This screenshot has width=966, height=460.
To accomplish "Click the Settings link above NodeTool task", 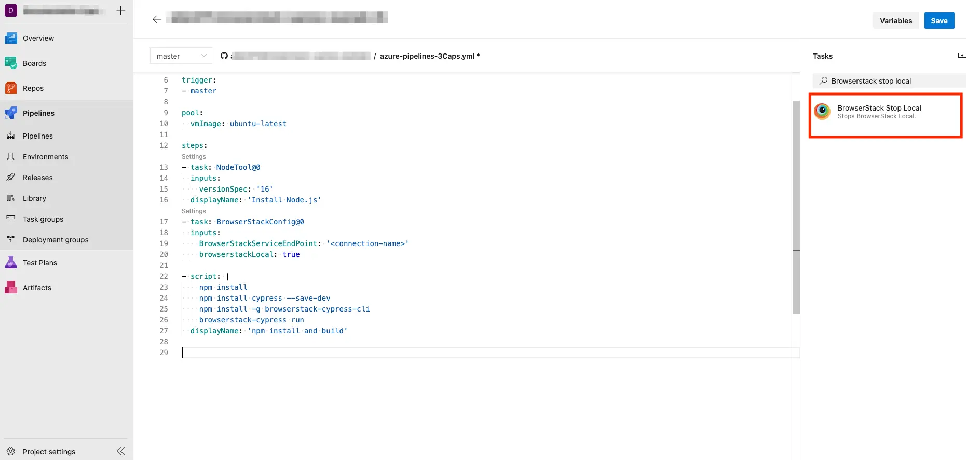I will pyautogui.click(x=194, y=157).
